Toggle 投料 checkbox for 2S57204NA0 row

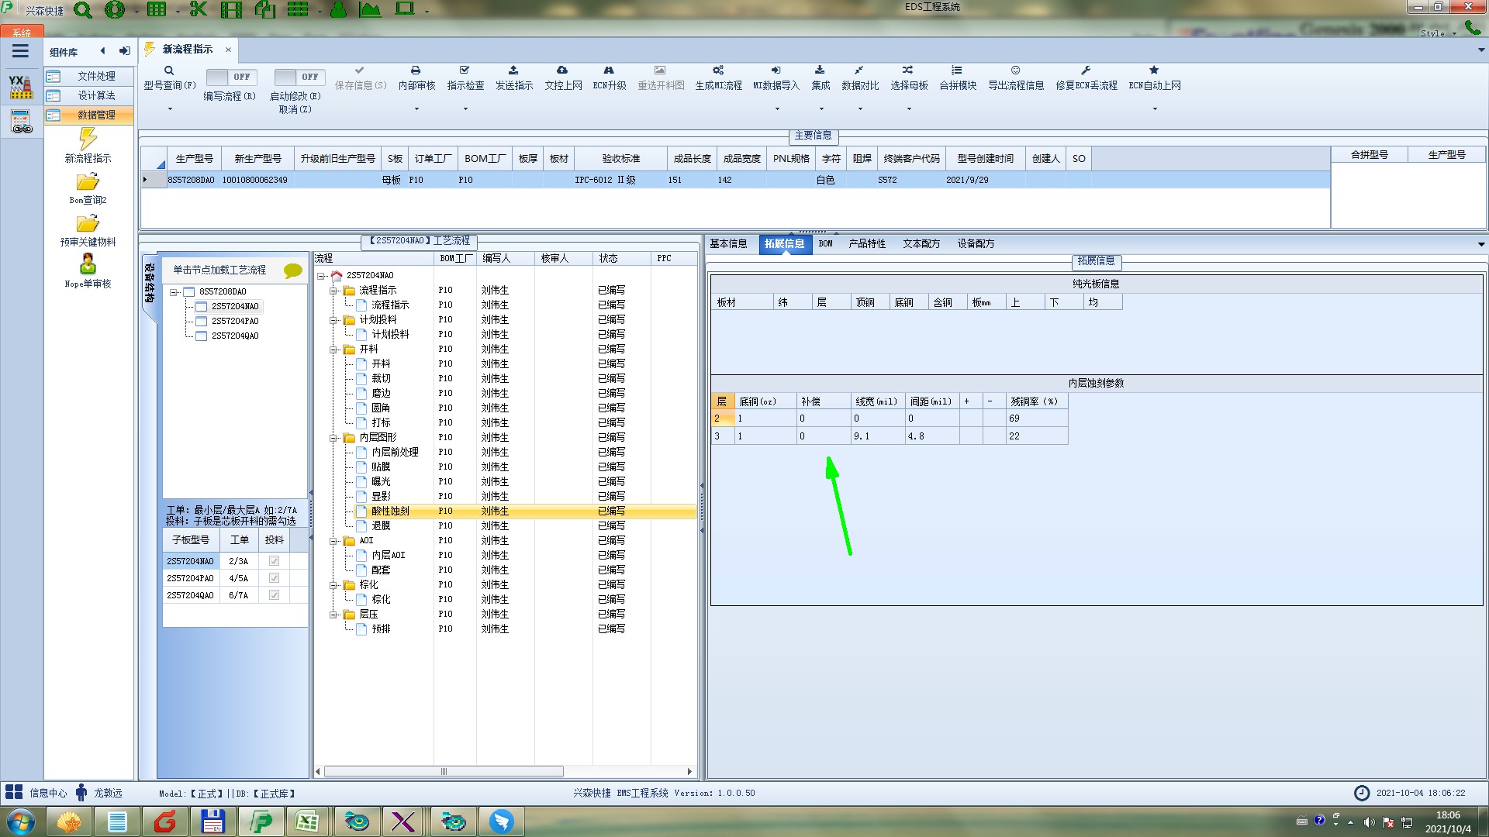[x=274, y=561]
